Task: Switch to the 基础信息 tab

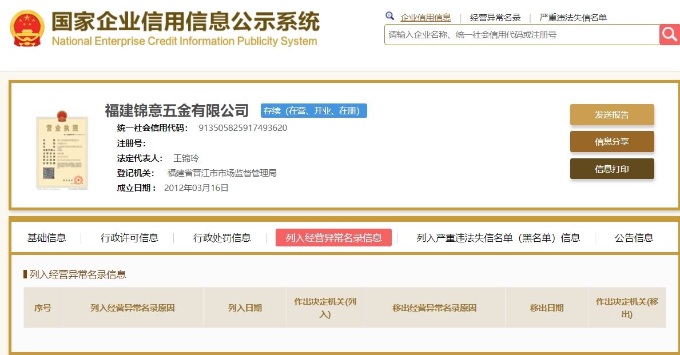Action: [x=46, y=238]
